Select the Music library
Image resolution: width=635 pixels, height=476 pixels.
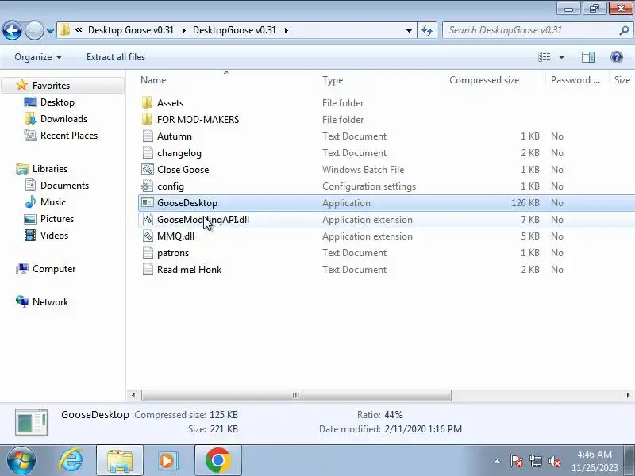click(x=52, y=202)
